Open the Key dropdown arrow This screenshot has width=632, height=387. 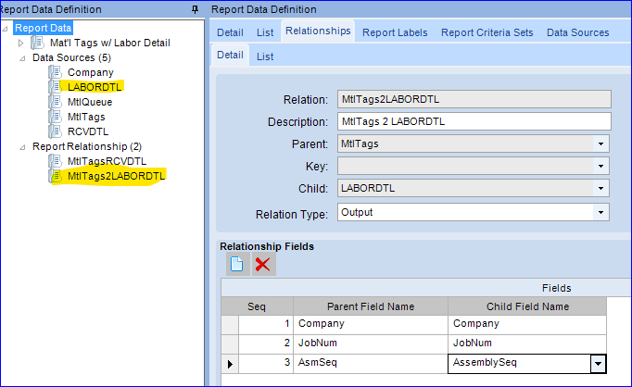tap(600, 166)
